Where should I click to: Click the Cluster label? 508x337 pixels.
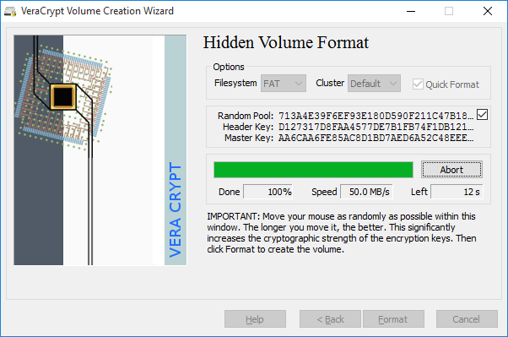[330, 83]
